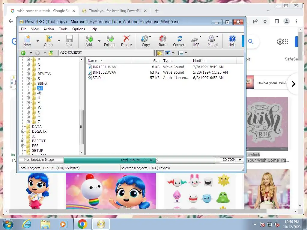
Task: Sort the list by Name column
Action: (109, 60)
